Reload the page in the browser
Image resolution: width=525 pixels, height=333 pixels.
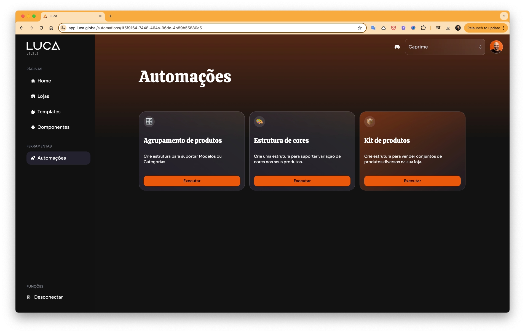[x=41, y=28]
